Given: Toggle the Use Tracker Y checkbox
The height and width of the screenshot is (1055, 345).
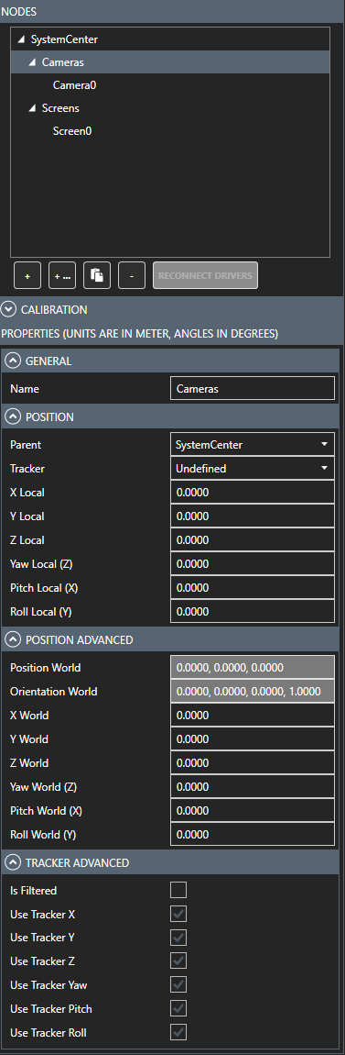Looking at the screenshot, I should pos(178,938).
